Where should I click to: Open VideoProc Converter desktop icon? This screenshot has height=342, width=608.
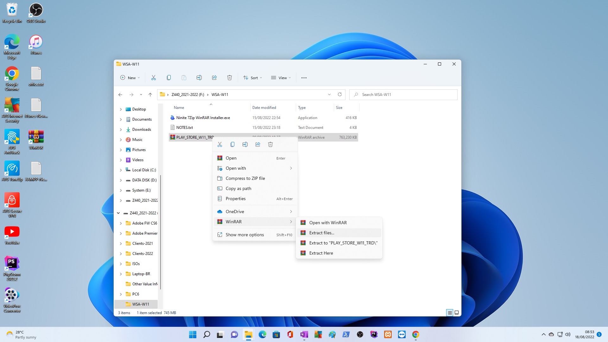pyautogui.click(x=12, y=300)
